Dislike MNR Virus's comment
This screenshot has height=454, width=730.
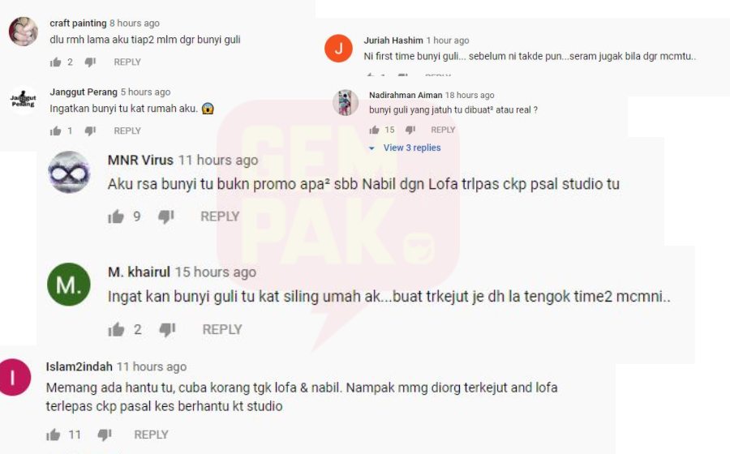[165, 216]
